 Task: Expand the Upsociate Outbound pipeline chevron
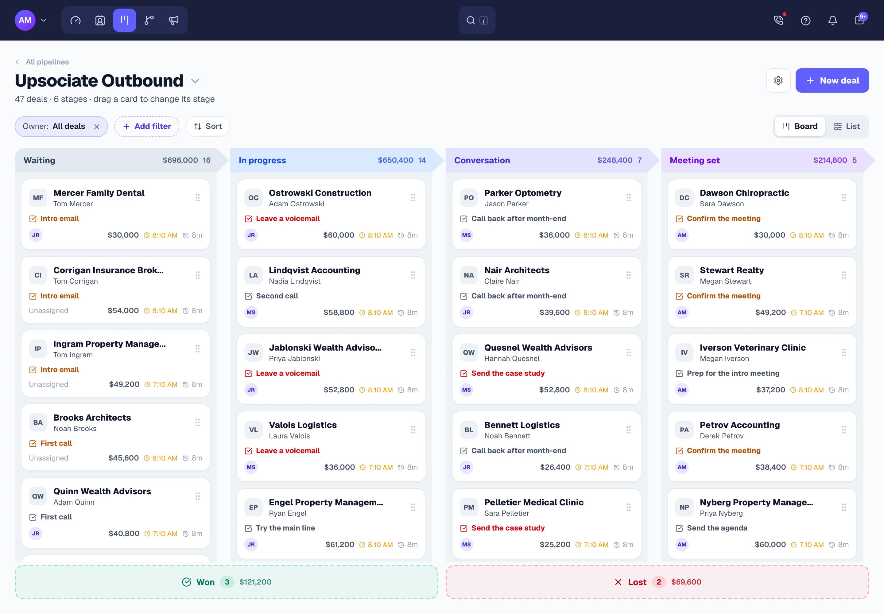coord(196,81)
